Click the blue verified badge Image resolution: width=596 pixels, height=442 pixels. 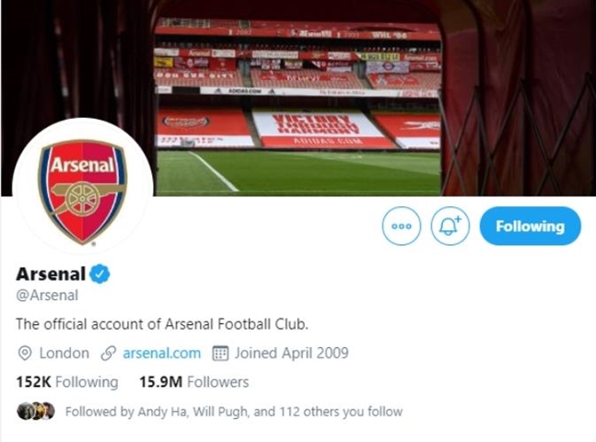coord(100,273)
